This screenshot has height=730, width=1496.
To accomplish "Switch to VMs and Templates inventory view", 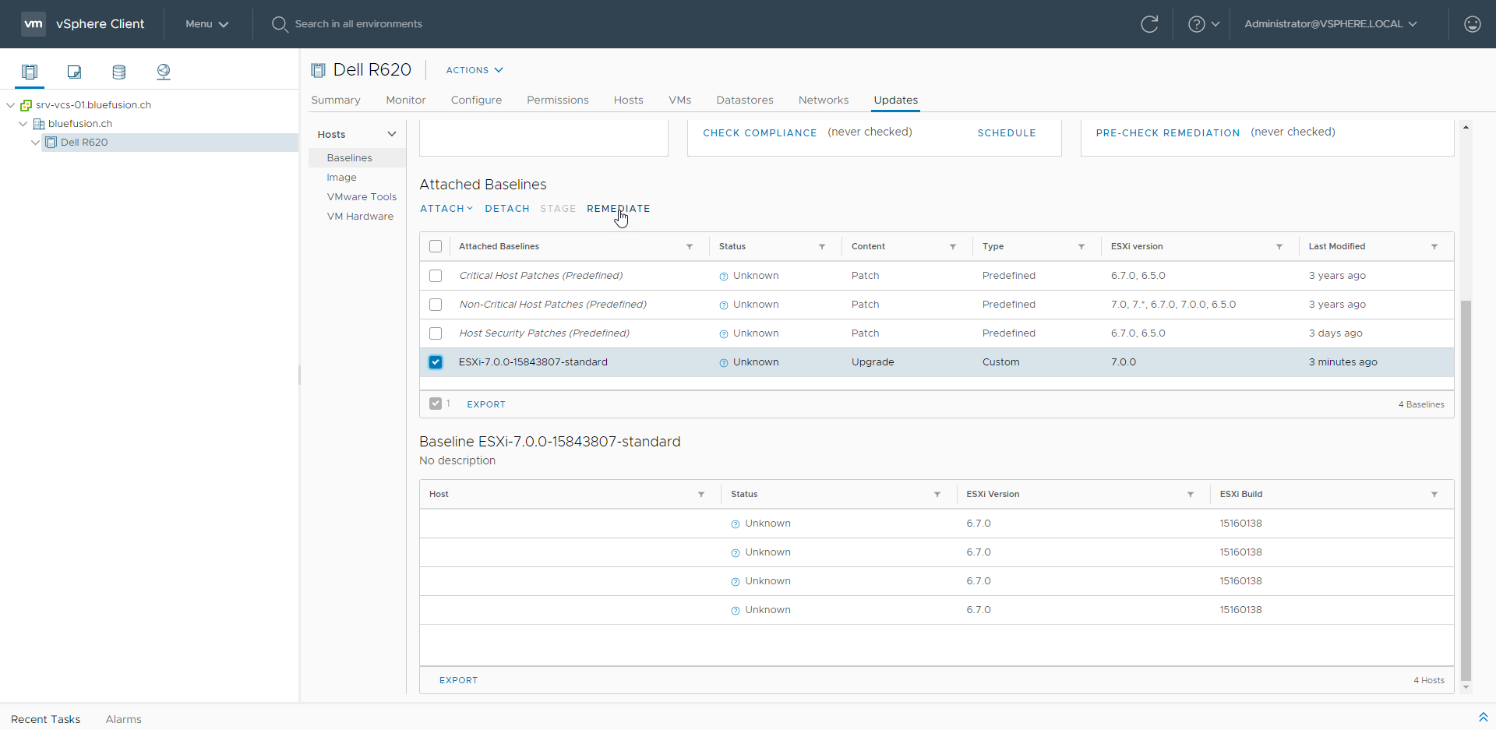I will pos(74,72).
